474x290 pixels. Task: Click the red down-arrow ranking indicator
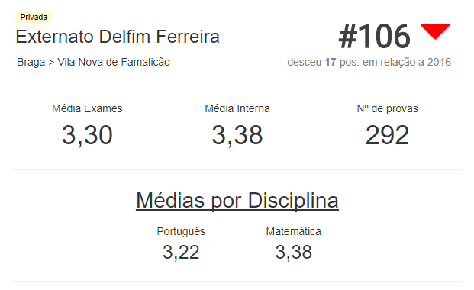click(x=435, y=31)
